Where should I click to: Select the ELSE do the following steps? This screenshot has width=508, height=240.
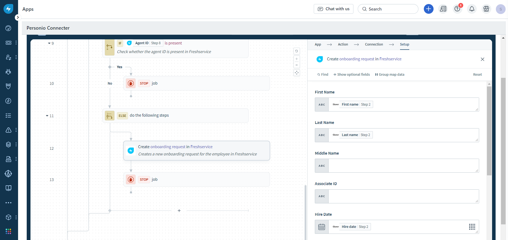click(175, 116)
